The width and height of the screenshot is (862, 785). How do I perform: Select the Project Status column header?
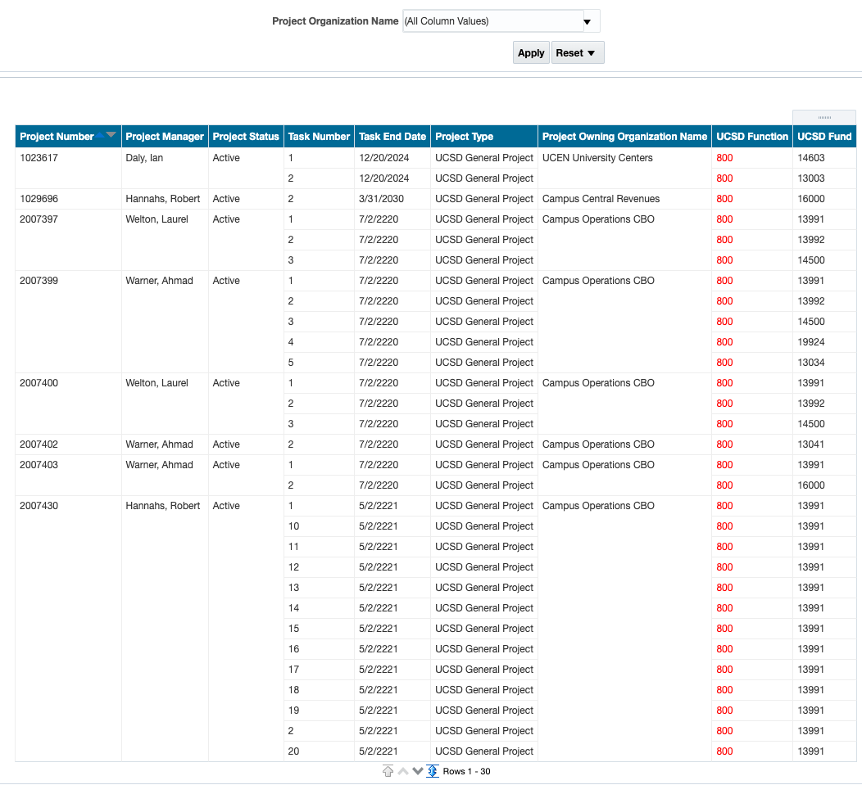coord(246,137)
